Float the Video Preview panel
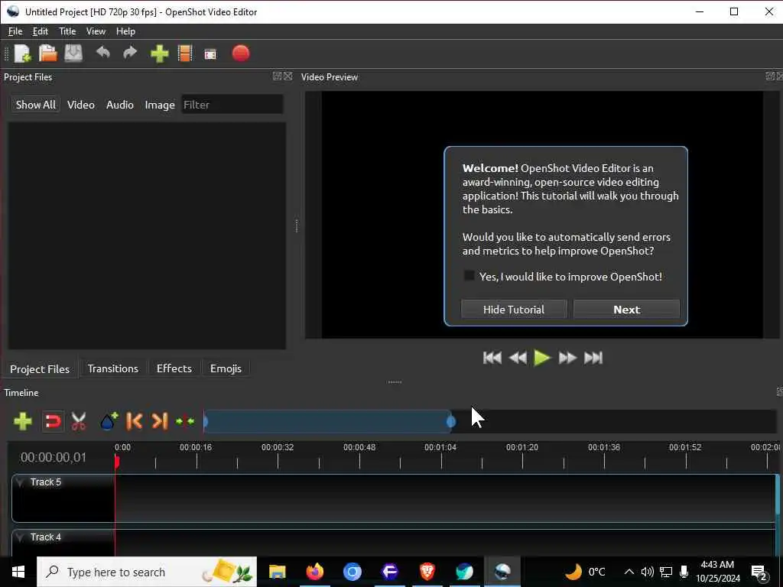Image resolution: width=783 pixels, height=587 pixels. tap(770, 76)
